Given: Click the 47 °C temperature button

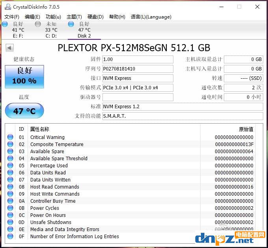Looking at the screenshot, I should coord(24,111).
